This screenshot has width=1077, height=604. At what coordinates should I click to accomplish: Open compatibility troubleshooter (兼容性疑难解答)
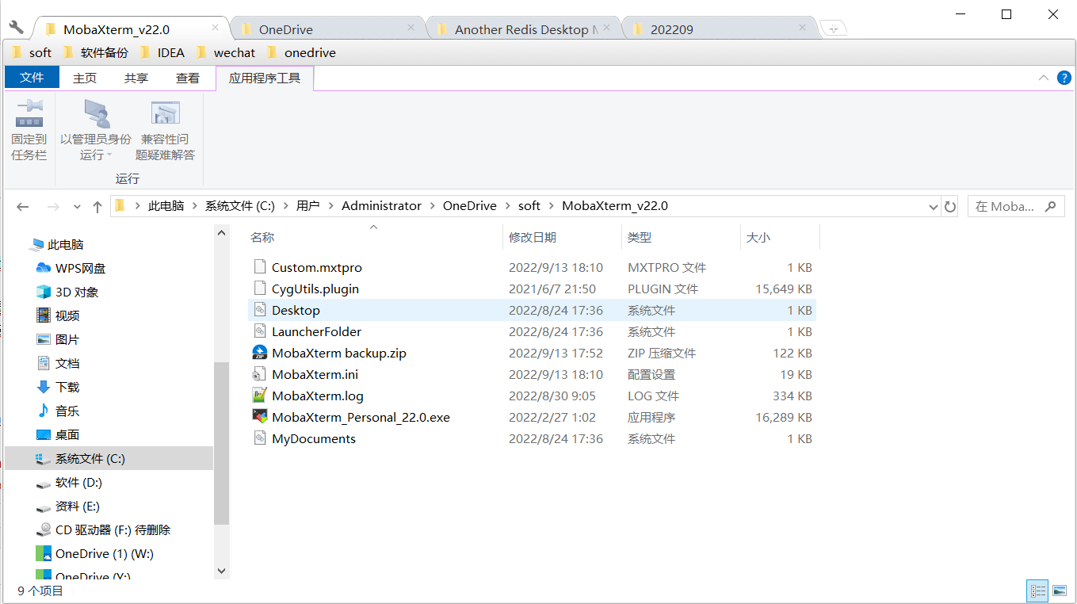click(x=165, y=127)
